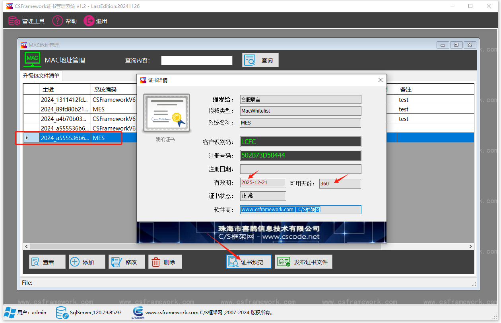Image resolution: width=501 pixels, height=323 pixels.
Task: Minimize the MAC地址管理 child window
Action: (443, 45)
